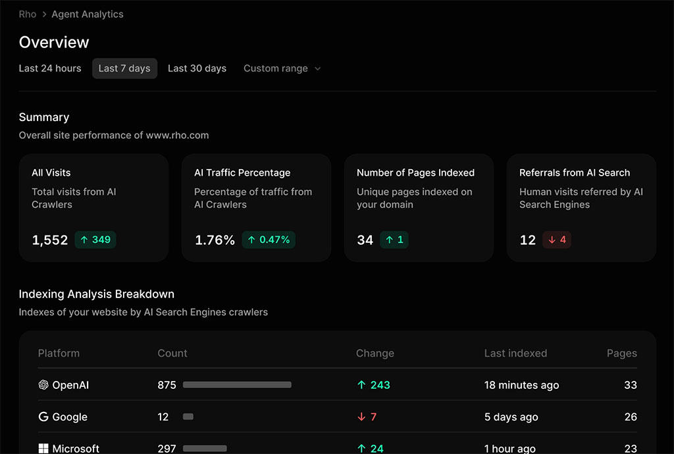Click OpenAI's count progress bar
Viewport: 674px width, 454px height.
tap(236, 385)
